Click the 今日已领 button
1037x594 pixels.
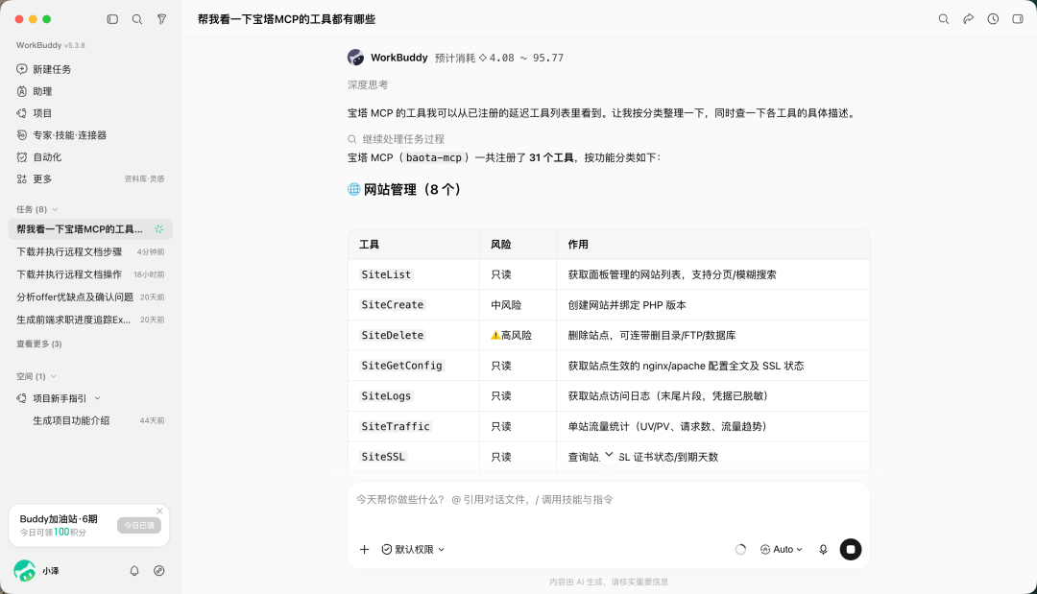click(139, 525)
